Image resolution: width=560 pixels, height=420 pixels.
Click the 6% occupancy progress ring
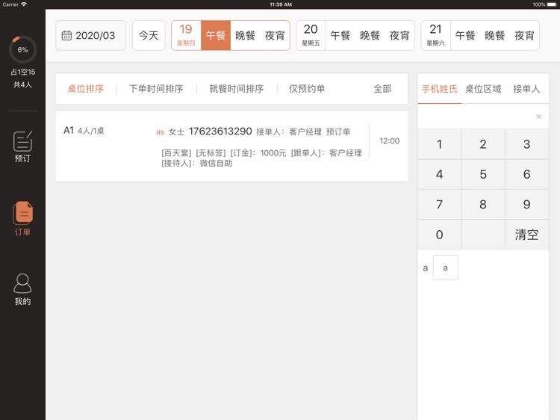pyautogui.click(x=22, y=49)
